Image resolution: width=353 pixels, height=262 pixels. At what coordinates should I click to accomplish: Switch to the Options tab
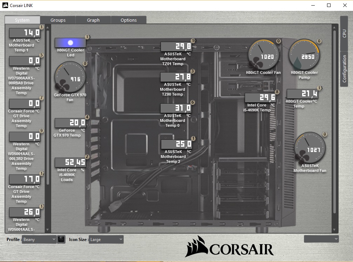tap(129, 20)
